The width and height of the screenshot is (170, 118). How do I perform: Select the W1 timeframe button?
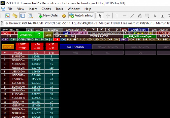pos(108,53)
